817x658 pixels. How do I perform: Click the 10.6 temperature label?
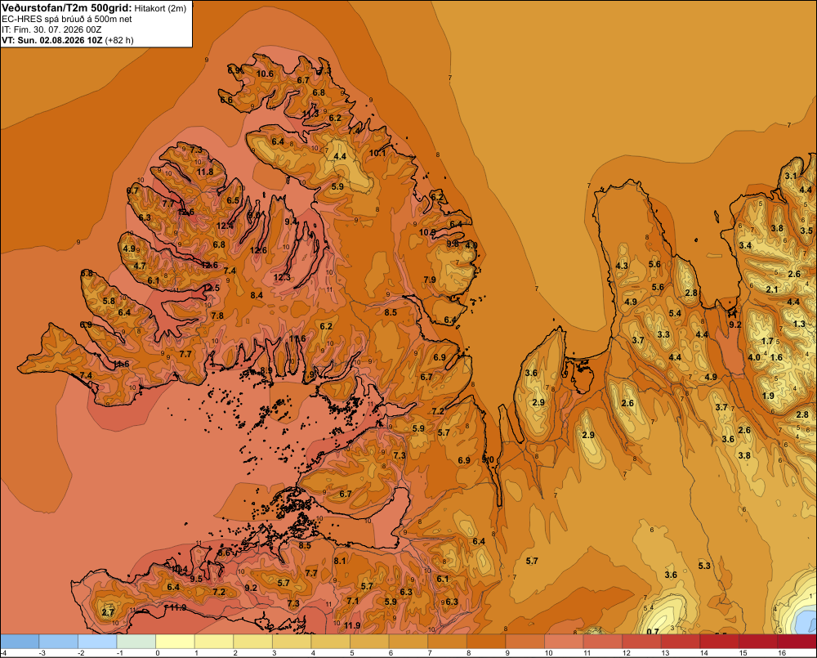coord(265,74)
